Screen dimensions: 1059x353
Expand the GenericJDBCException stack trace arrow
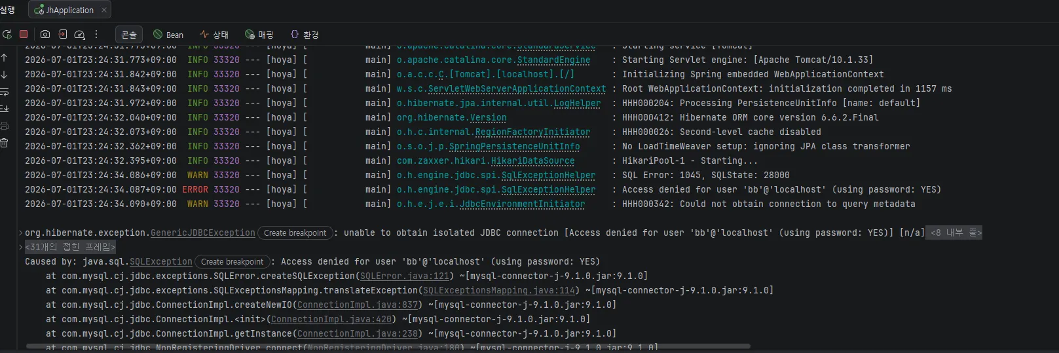[21, 232]
